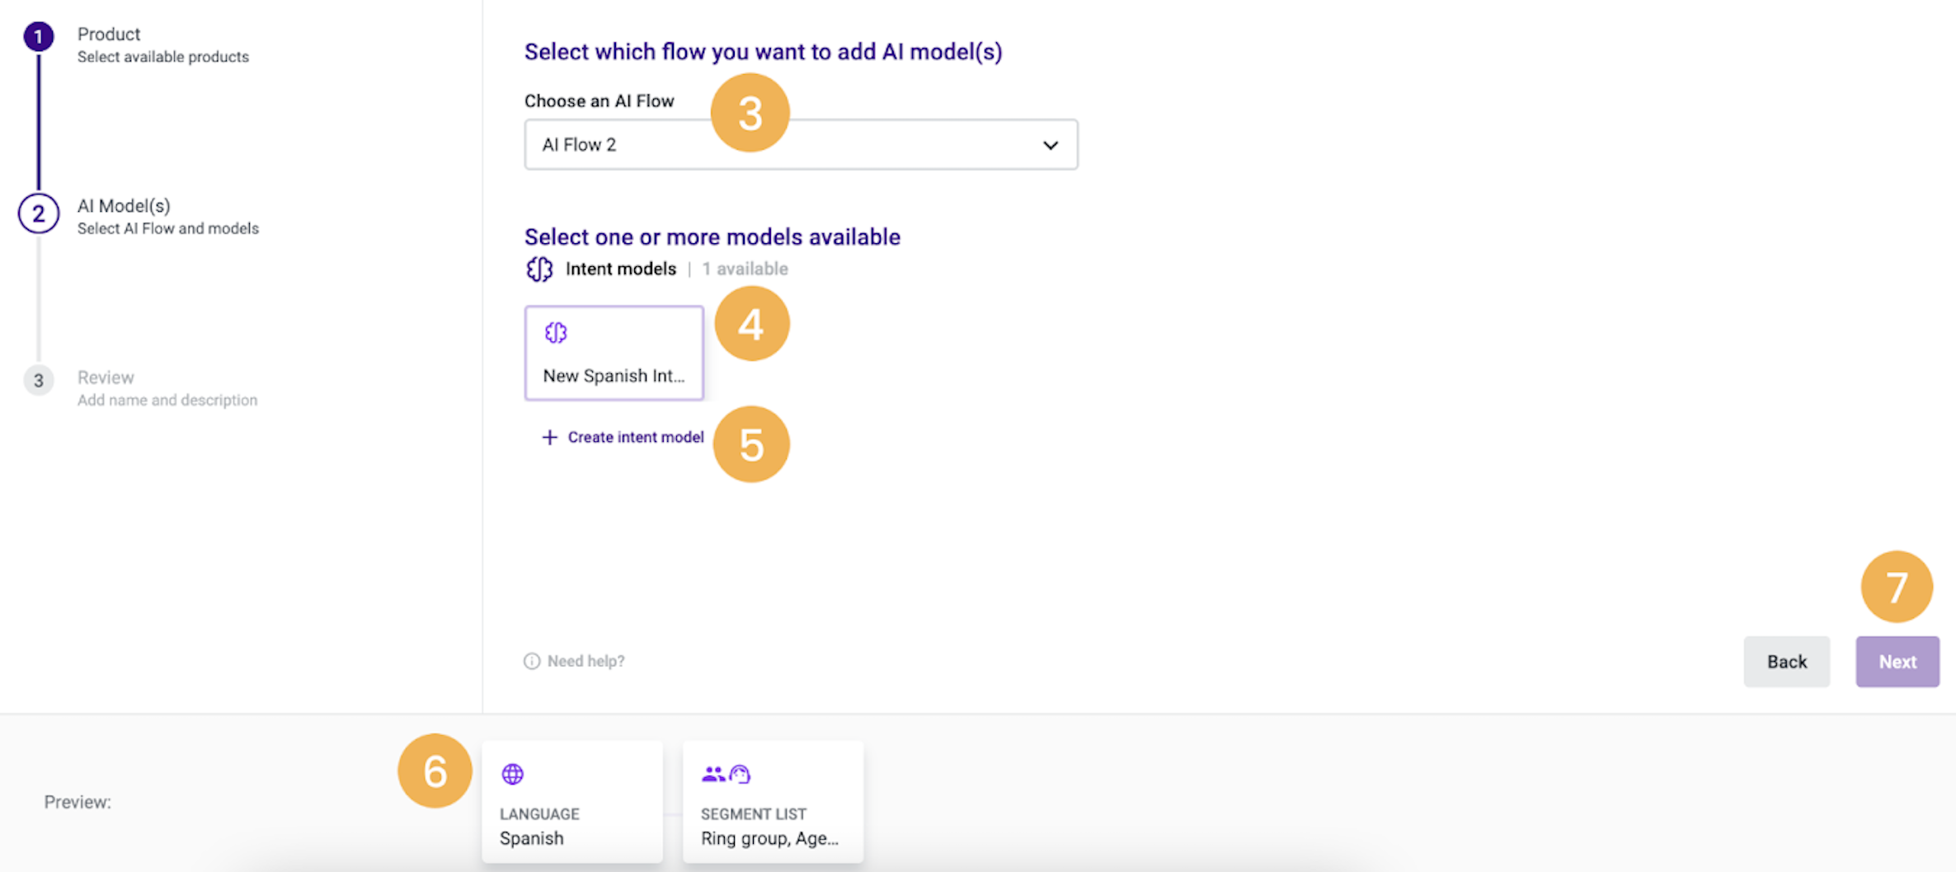Click the brain icon on the New Spanish Intent card
Image resolution: width=1956 pixels, height=872 pixels.
[x=556, y=332]
